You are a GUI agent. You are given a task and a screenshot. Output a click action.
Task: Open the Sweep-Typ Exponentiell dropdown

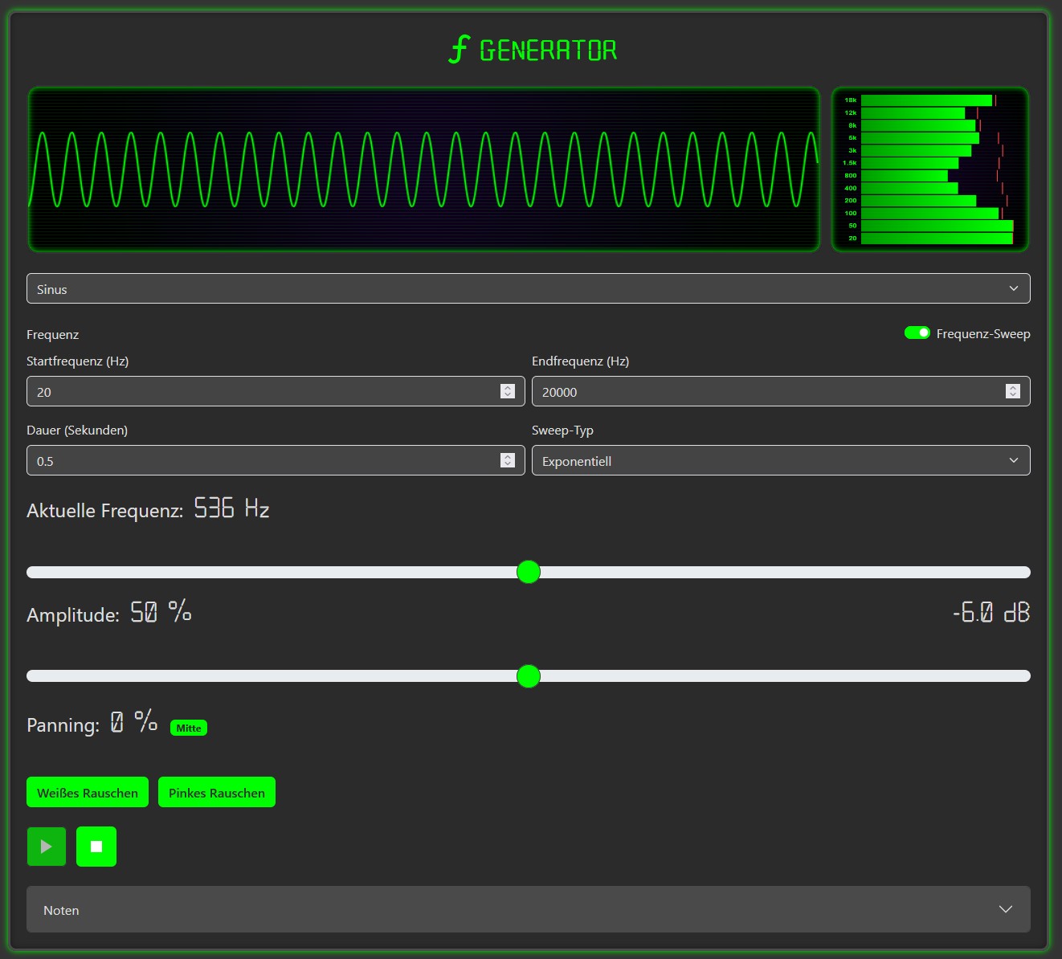click(x=780, y=460)
